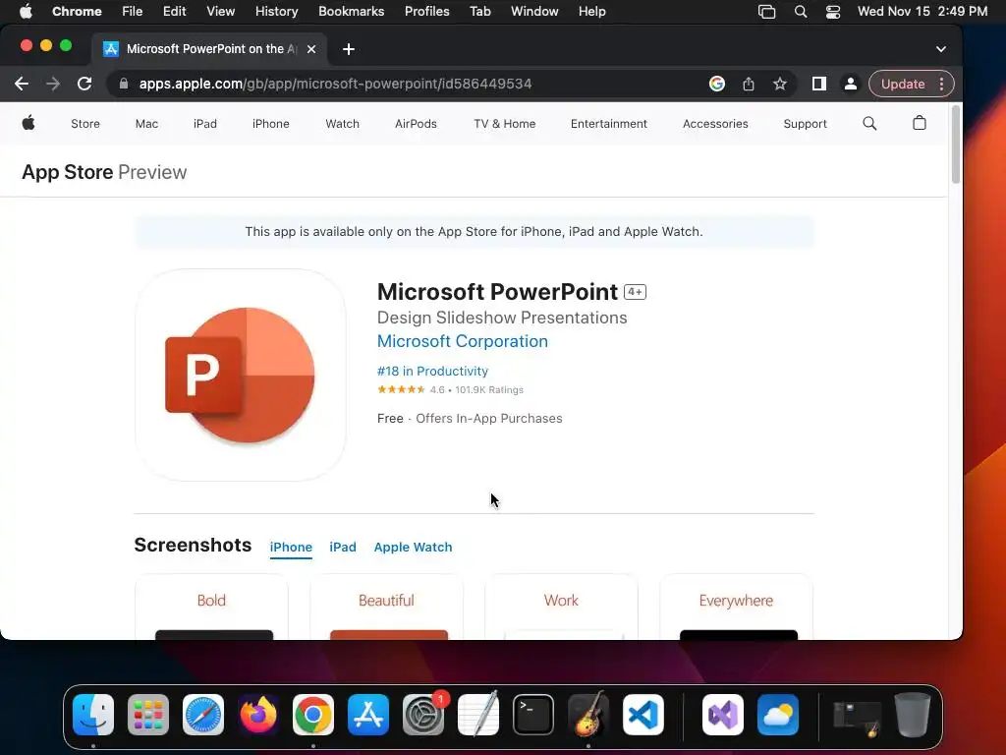Go to Support navigation link

tap(806, 124)
